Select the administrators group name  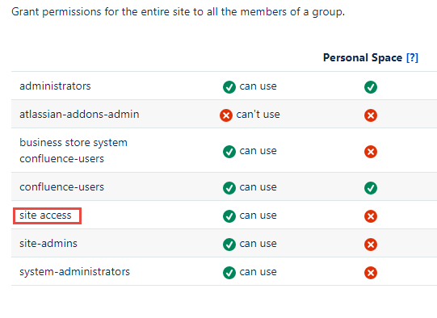[55, 86]
